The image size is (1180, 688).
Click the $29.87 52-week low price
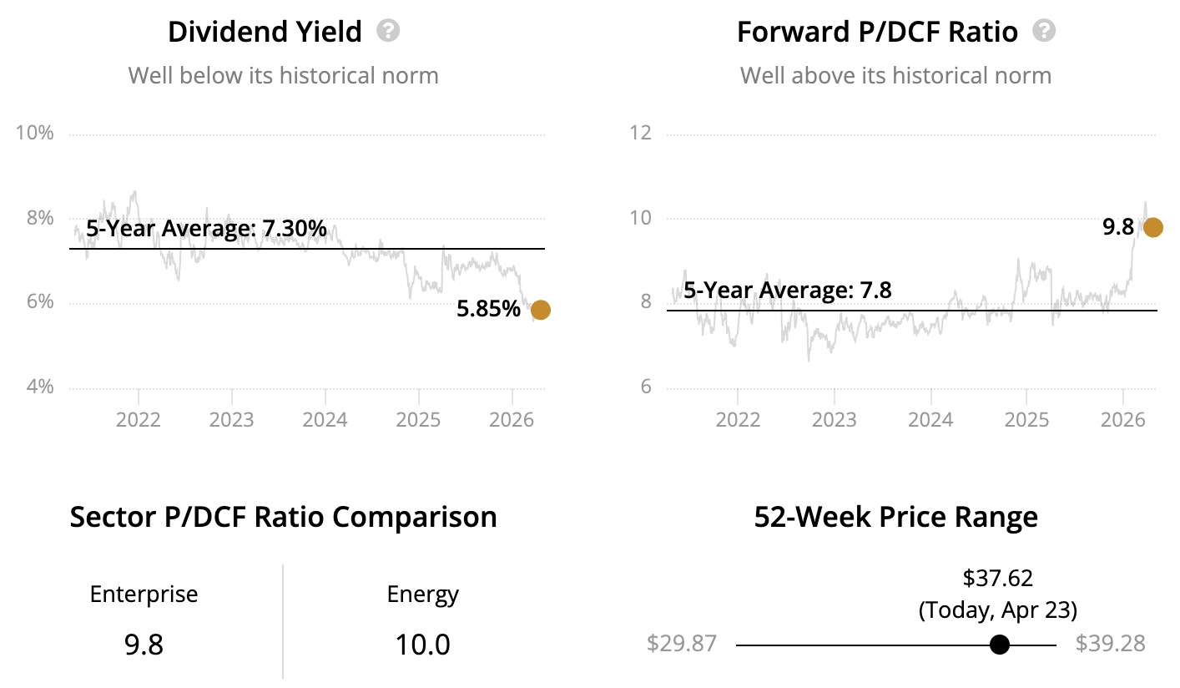point(682,644)
